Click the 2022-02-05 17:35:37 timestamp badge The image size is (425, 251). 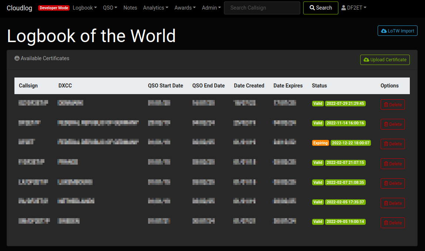click(345, 202)
